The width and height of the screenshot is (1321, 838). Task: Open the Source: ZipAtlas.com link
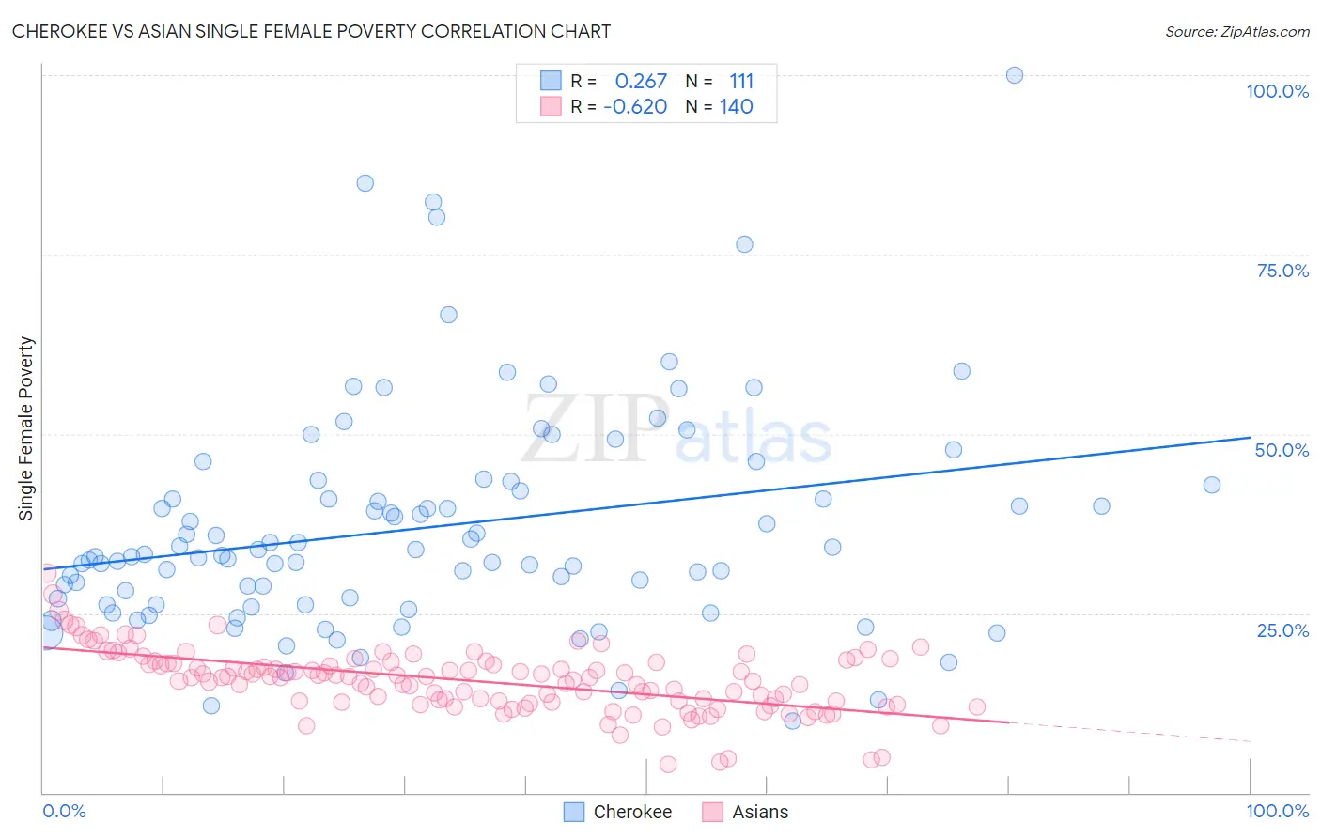(x=1237, y=31)
